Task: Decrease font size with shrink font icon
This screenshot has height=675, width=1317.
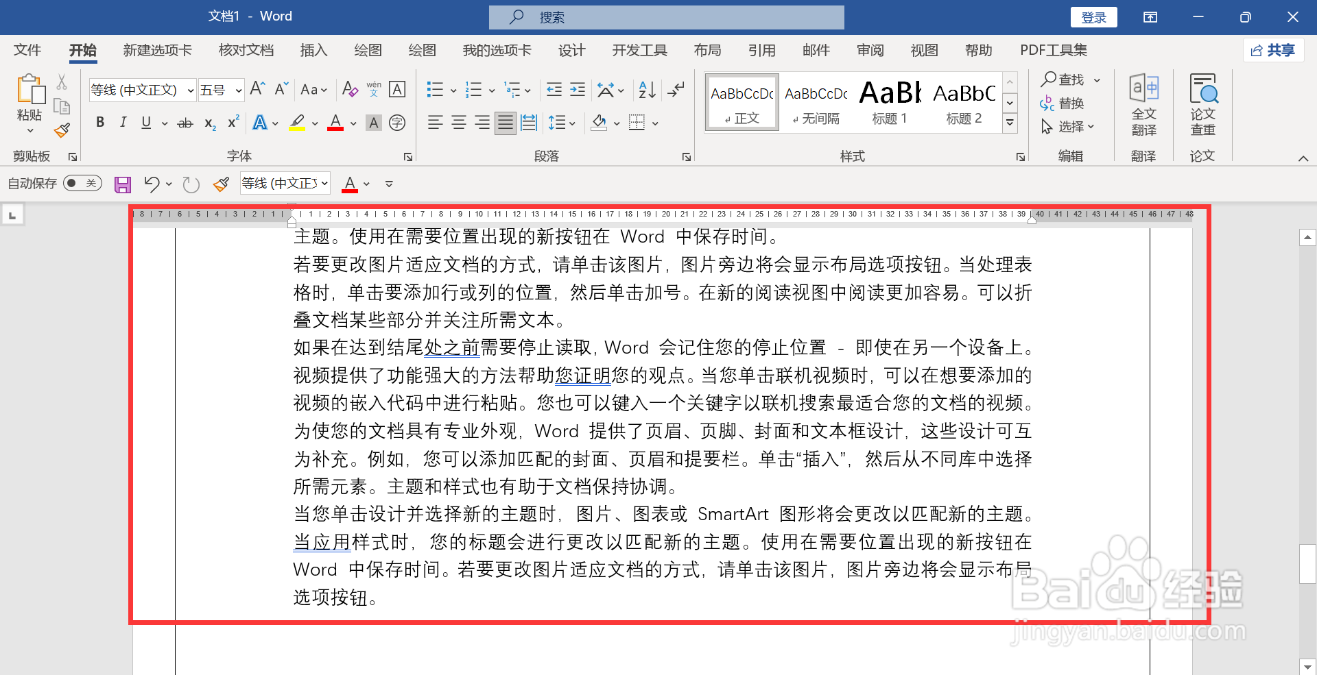Action: coord(281,89)
